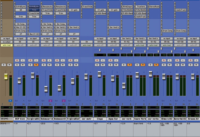Record-arm the Claps track
The height and width of the screenshot is (137, 200).
(97, 60)
